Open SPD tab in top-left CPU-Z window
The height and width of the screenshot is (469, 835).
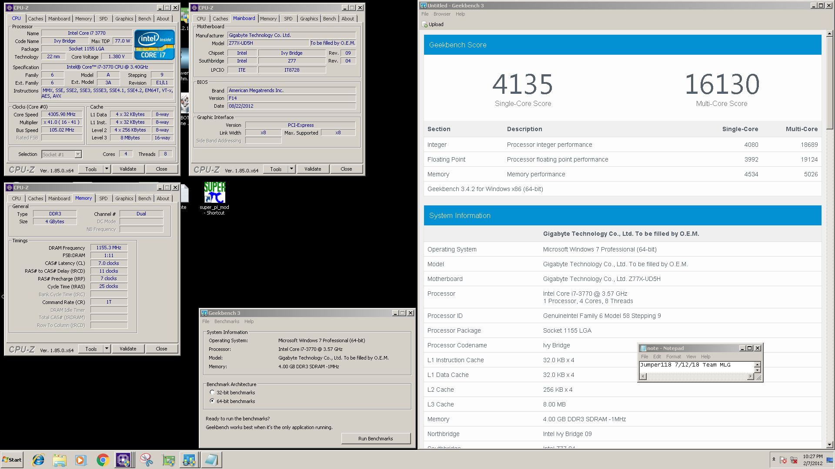coord(103,19)
